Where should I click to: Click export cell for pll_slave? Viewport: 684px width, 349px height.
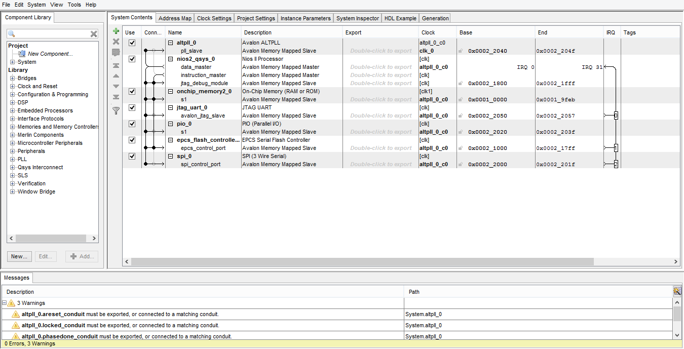pyautogui.click(x=381, y=51)
